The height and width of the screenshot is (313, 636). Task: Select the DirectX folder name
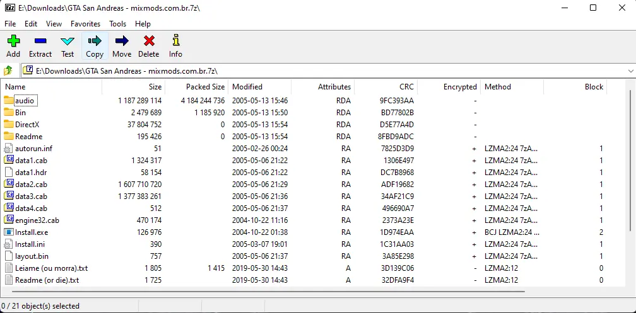(x=27, y=124)
